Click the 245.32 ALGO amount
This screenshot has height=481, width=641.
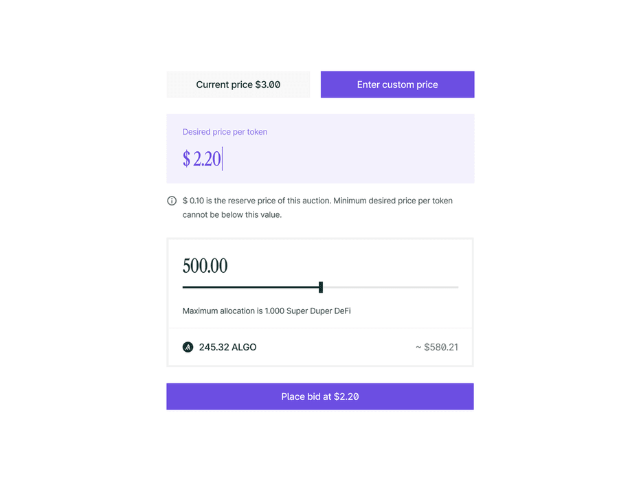click(x=227, y=347)
